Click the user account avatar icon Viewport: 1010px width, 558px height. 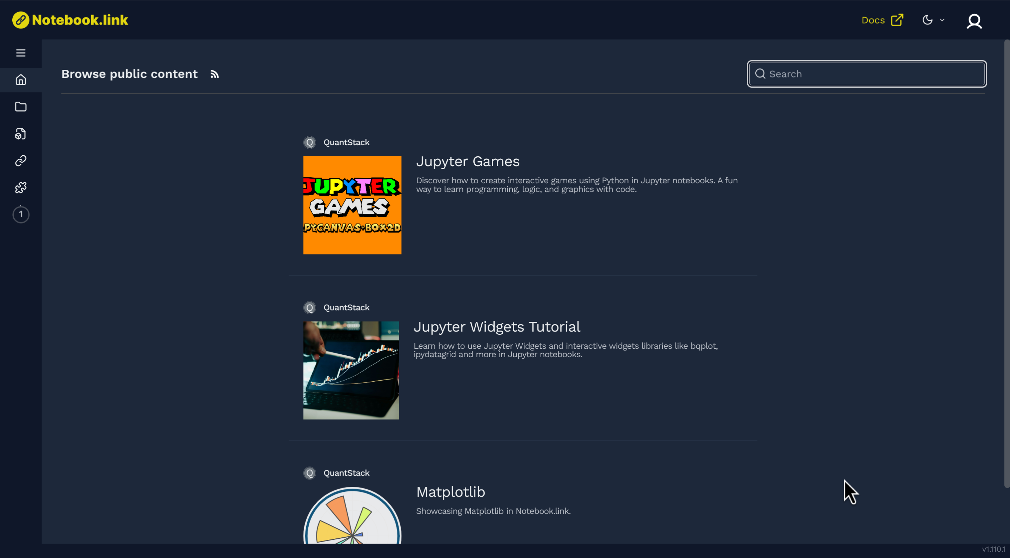click(974, 21)
